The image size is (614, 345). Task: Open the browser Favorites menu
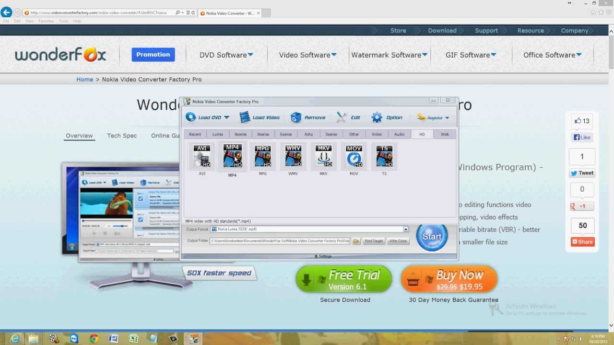[46, 21]
